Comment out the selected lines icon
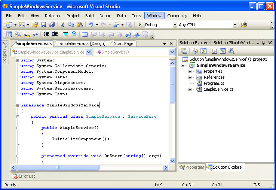Image resolution: width=276 pixels, height=190 pixels. pos(65,34)
